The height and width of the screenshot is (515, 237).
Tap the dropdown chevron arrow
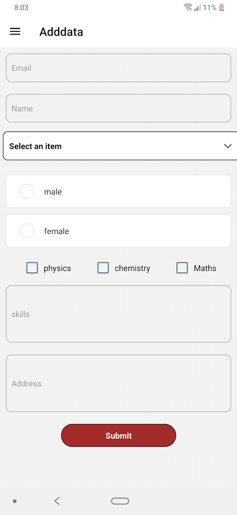point(228,146)
